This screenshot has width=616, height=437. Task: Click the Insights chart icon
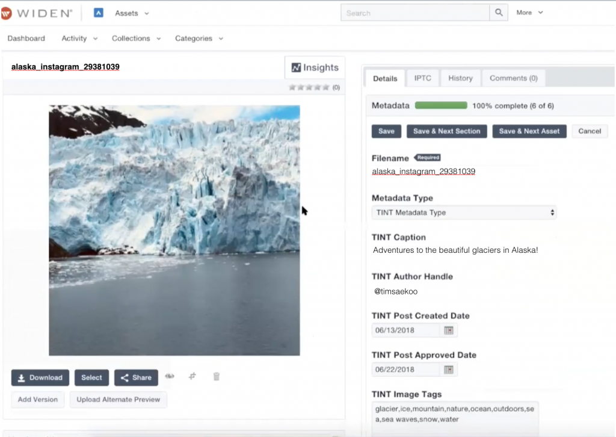coord(296,67)
